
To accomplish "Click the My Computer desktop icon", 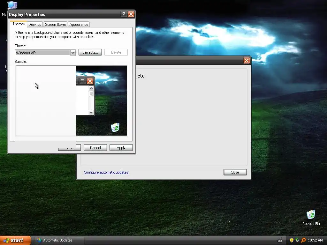I will [x=12, y=5].
